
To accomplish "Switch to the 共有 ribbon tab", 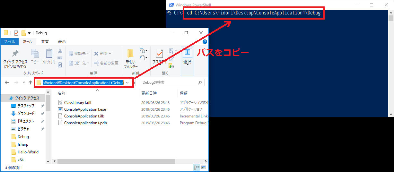I will 45,42.
